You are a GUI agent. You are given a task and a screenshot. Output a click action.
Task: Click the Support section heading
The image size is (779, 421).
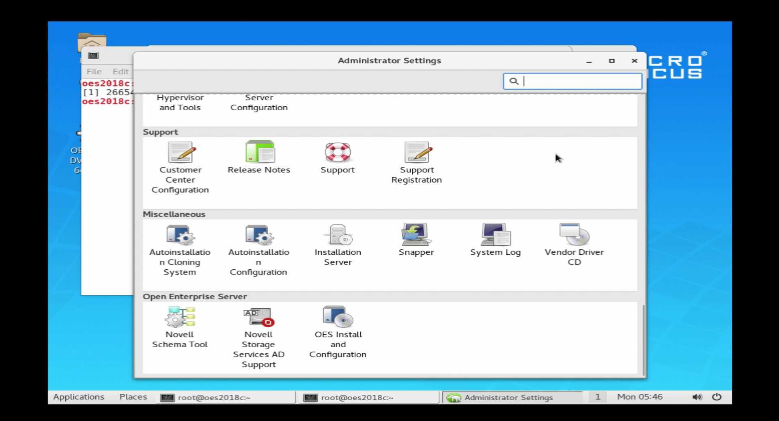(160, 132)
